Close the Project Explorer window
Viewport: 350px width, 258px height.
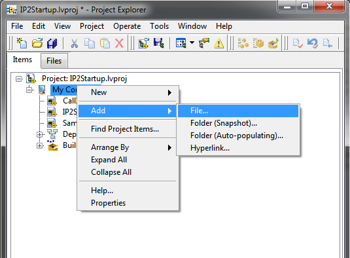click(329, 6)
